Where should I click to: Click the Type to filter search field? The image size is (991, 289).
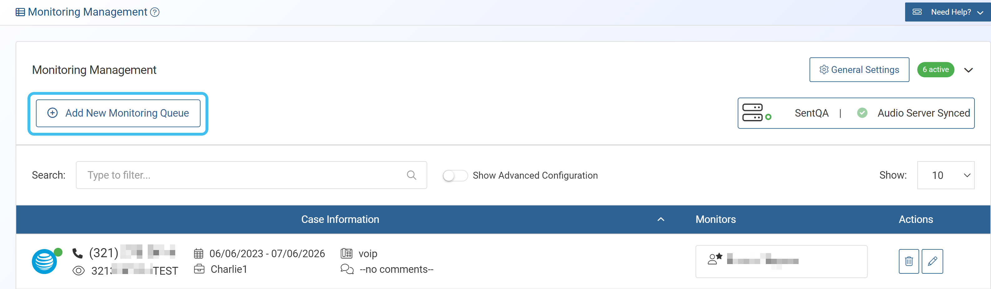pos(242,175)
